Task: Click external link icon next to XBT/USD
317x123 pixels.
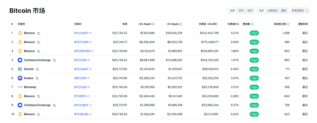Action: (89, 78)
